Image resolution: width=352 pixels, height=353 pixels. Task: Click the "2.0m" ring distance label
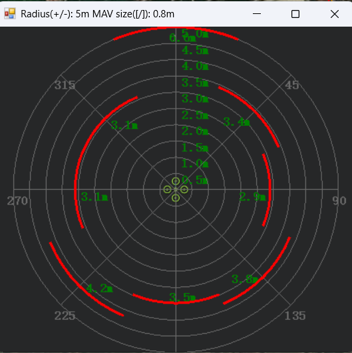(195, 131)
